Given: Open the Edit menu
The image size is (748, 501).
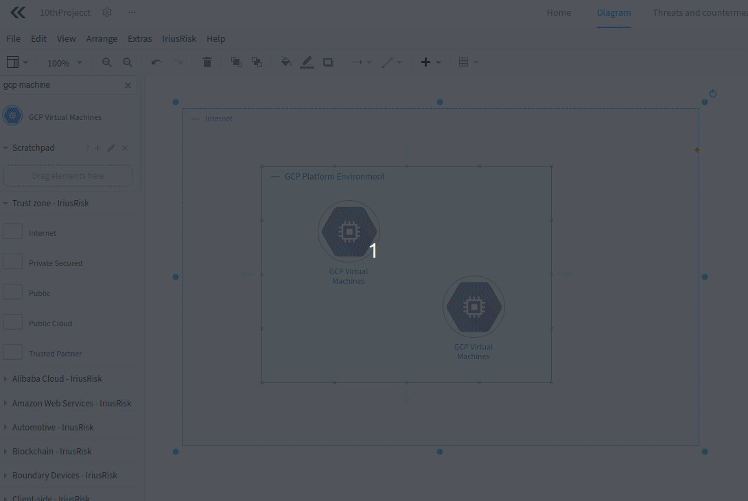Looking at the screenshot, I should [x=38, y=38].
